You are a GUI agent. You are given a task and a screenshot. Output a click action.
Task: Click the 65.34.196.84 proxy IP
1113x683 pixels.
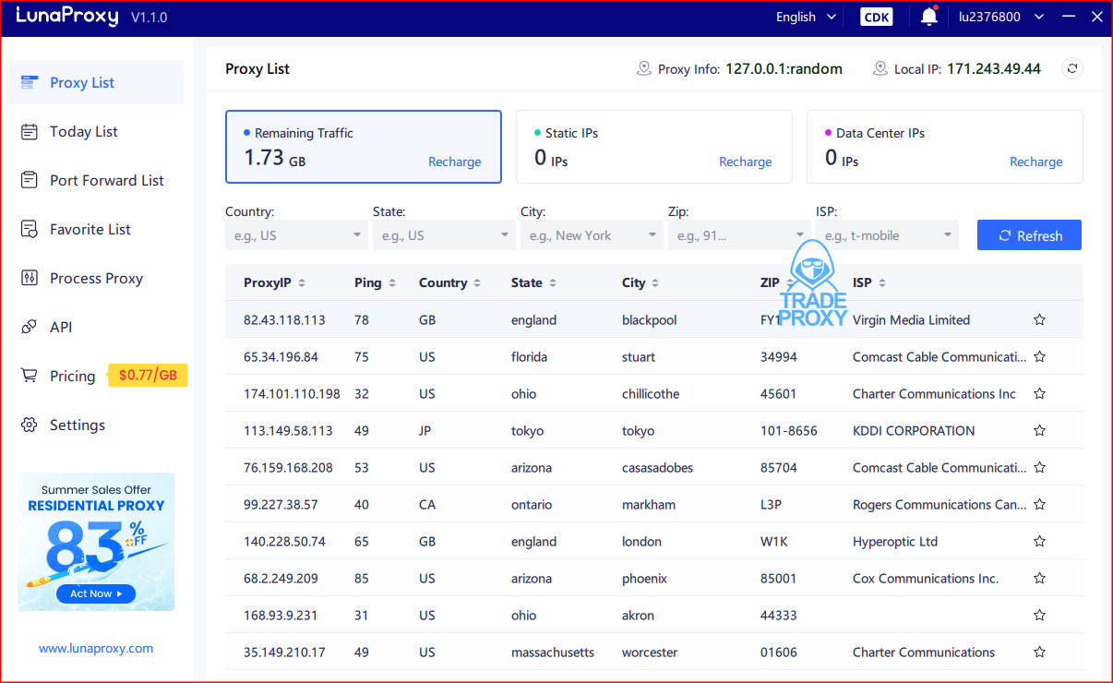(281, 357)
